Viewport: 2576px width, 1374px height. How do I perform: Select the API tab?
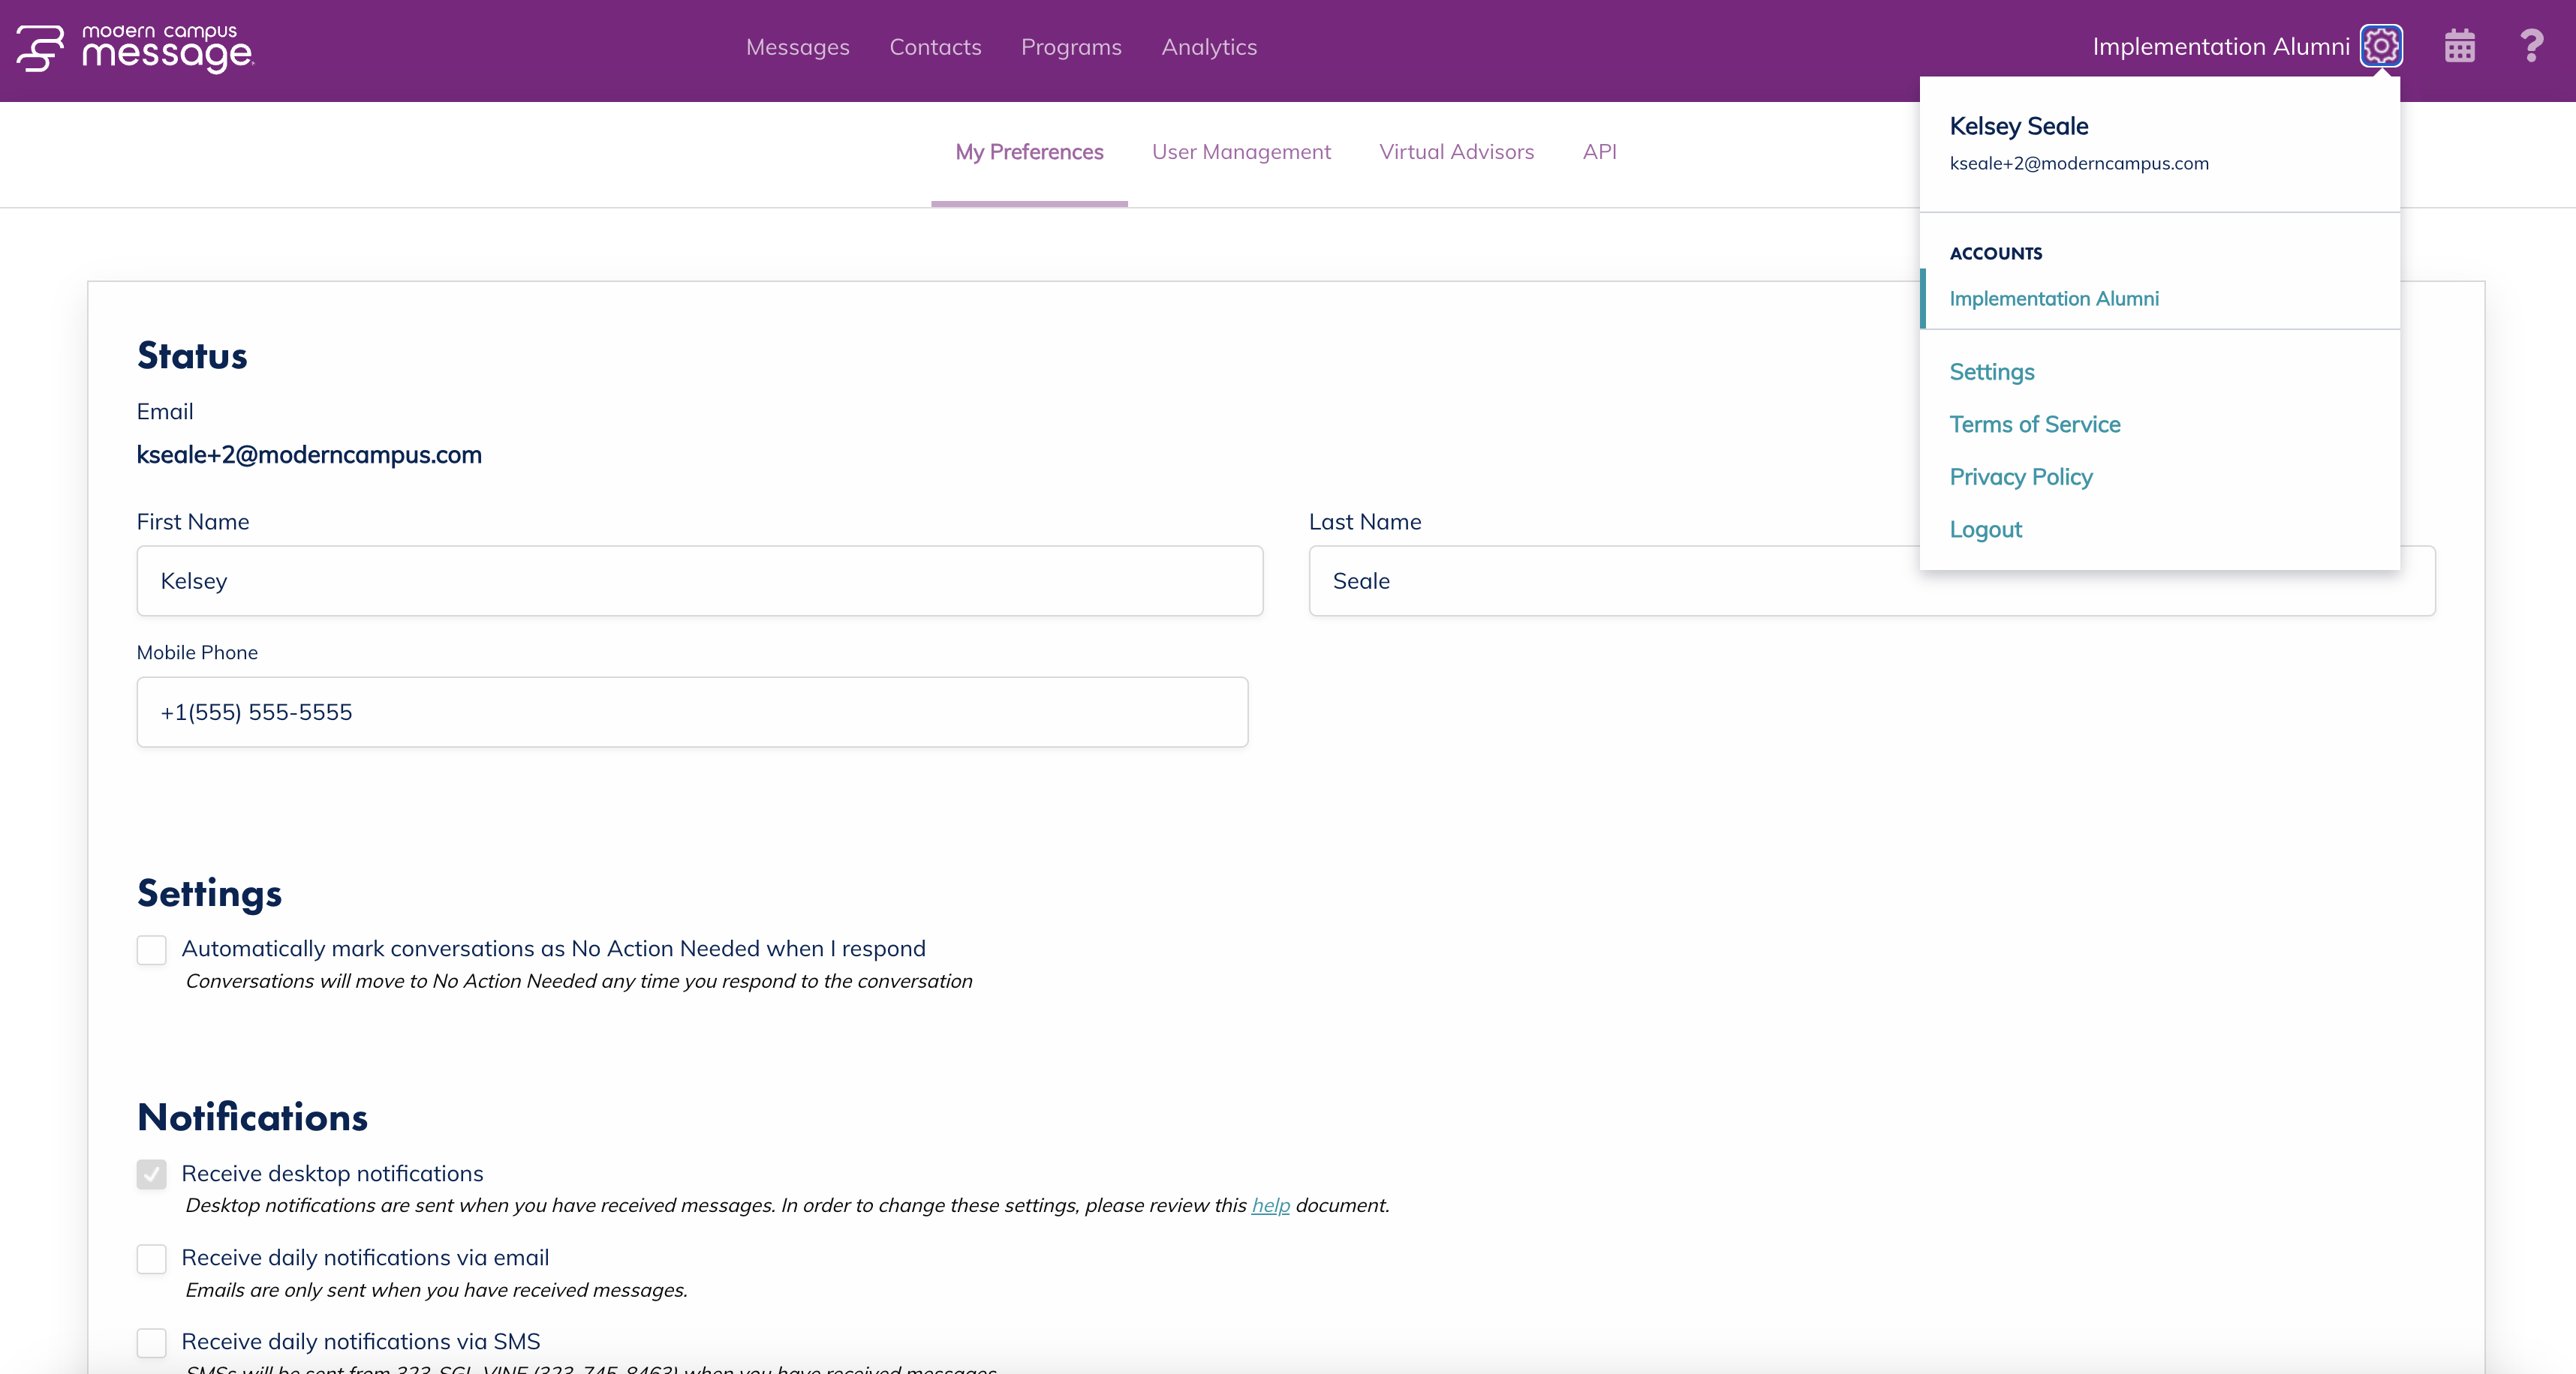coord(1599,152)
